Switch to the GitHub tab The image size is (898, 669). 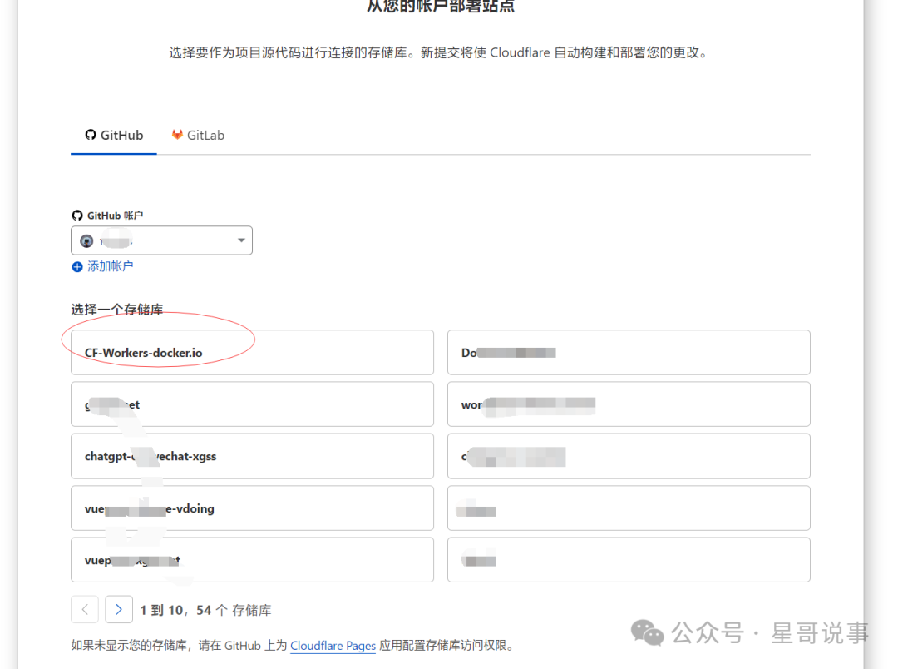114,136
